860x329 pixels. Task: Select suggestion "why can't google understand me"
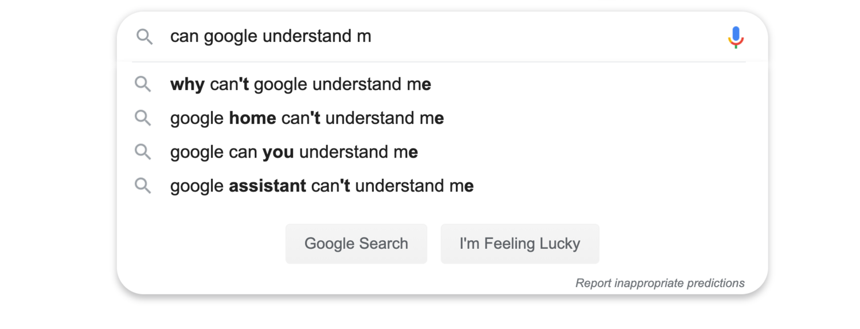(x=300, y=85)
